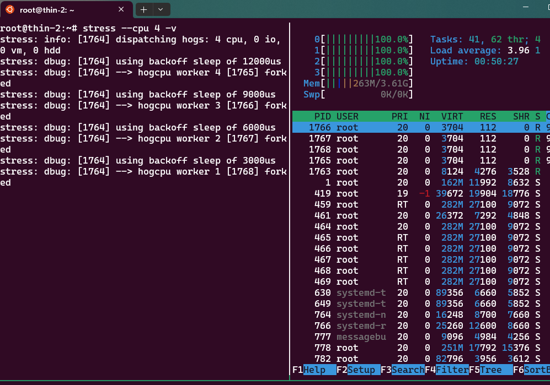Select highlighted process row PID 1766

(421, 128)
